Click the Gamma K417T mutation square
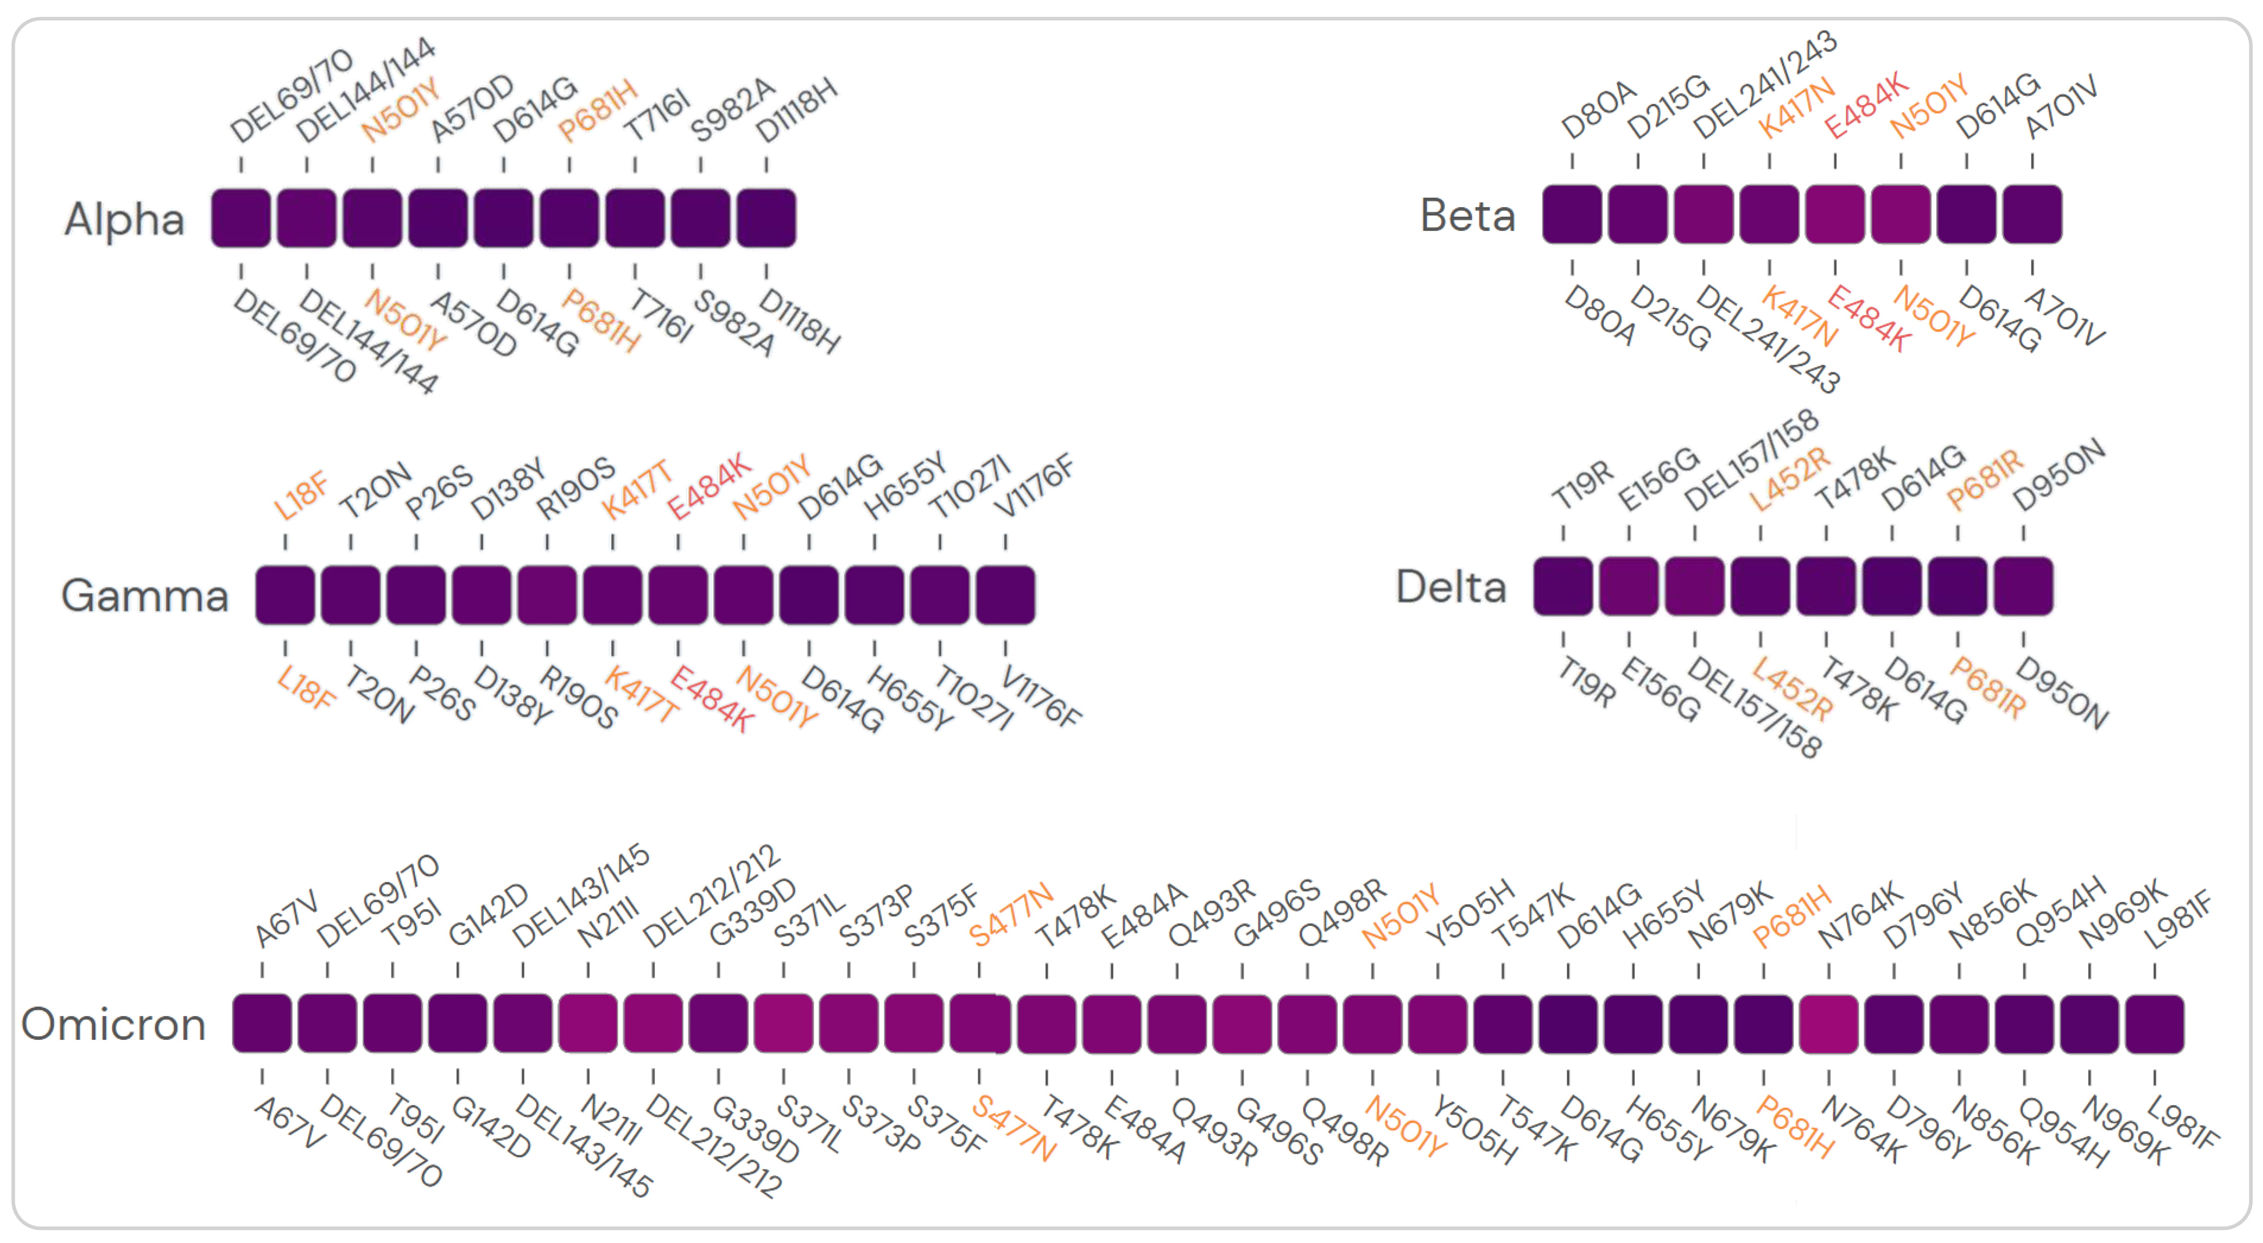The width and height of the screenshot is (2263, 1243). pos(612,595)
